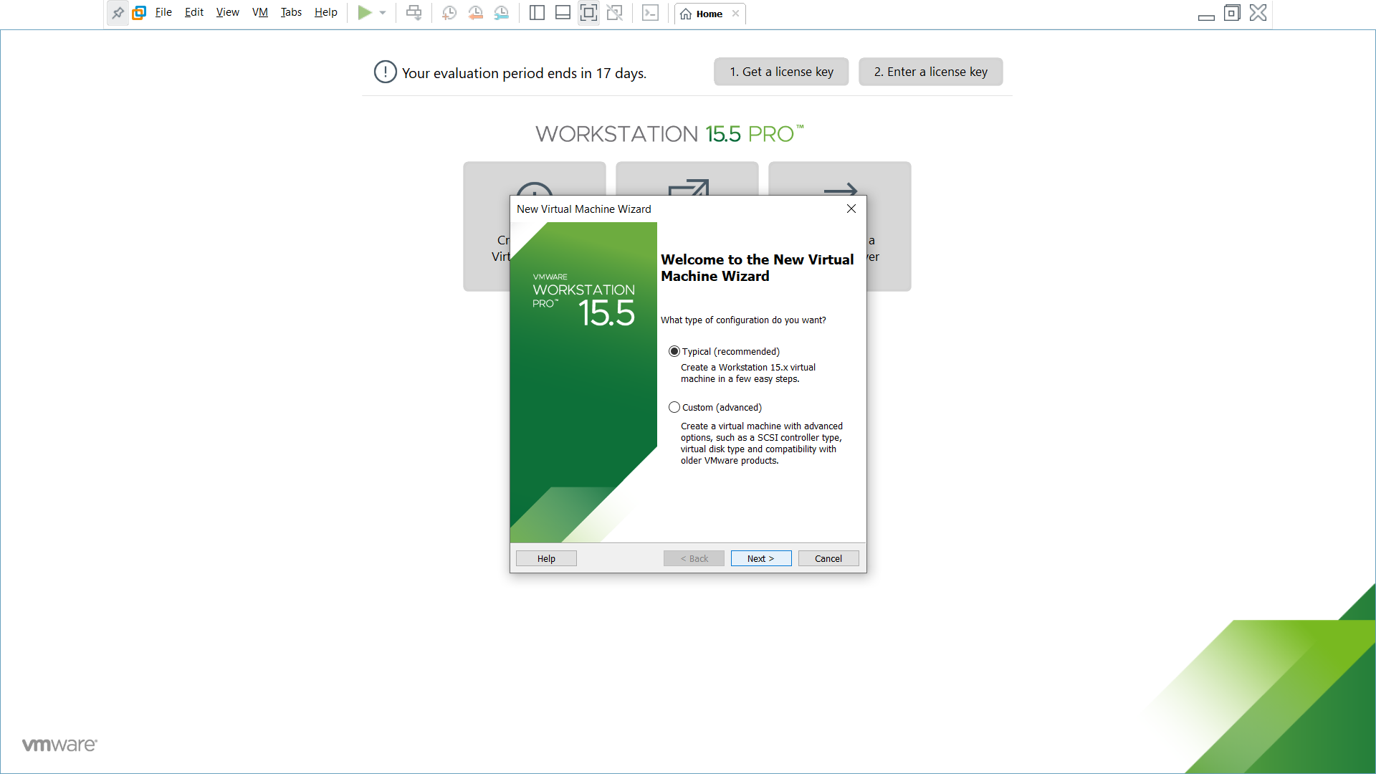This screenshot has height=774, width=1376.
Task: Select Custom (advanced) radio button
Action: point(674,407)
